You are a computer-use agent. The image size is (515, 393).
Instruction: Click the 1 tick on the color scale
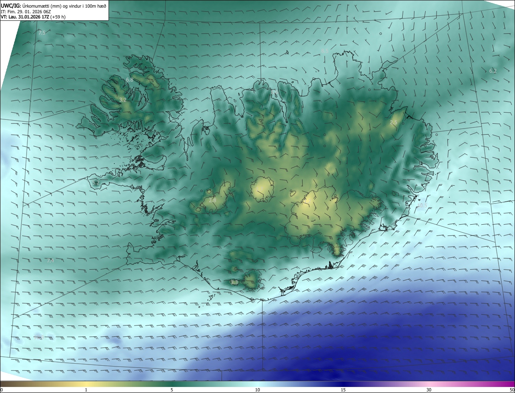[x=86, y=390]
